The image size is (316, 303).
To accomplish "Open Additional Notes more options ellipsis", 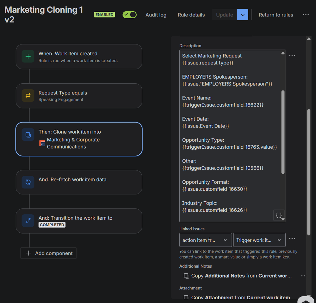I will pos(303,276).
